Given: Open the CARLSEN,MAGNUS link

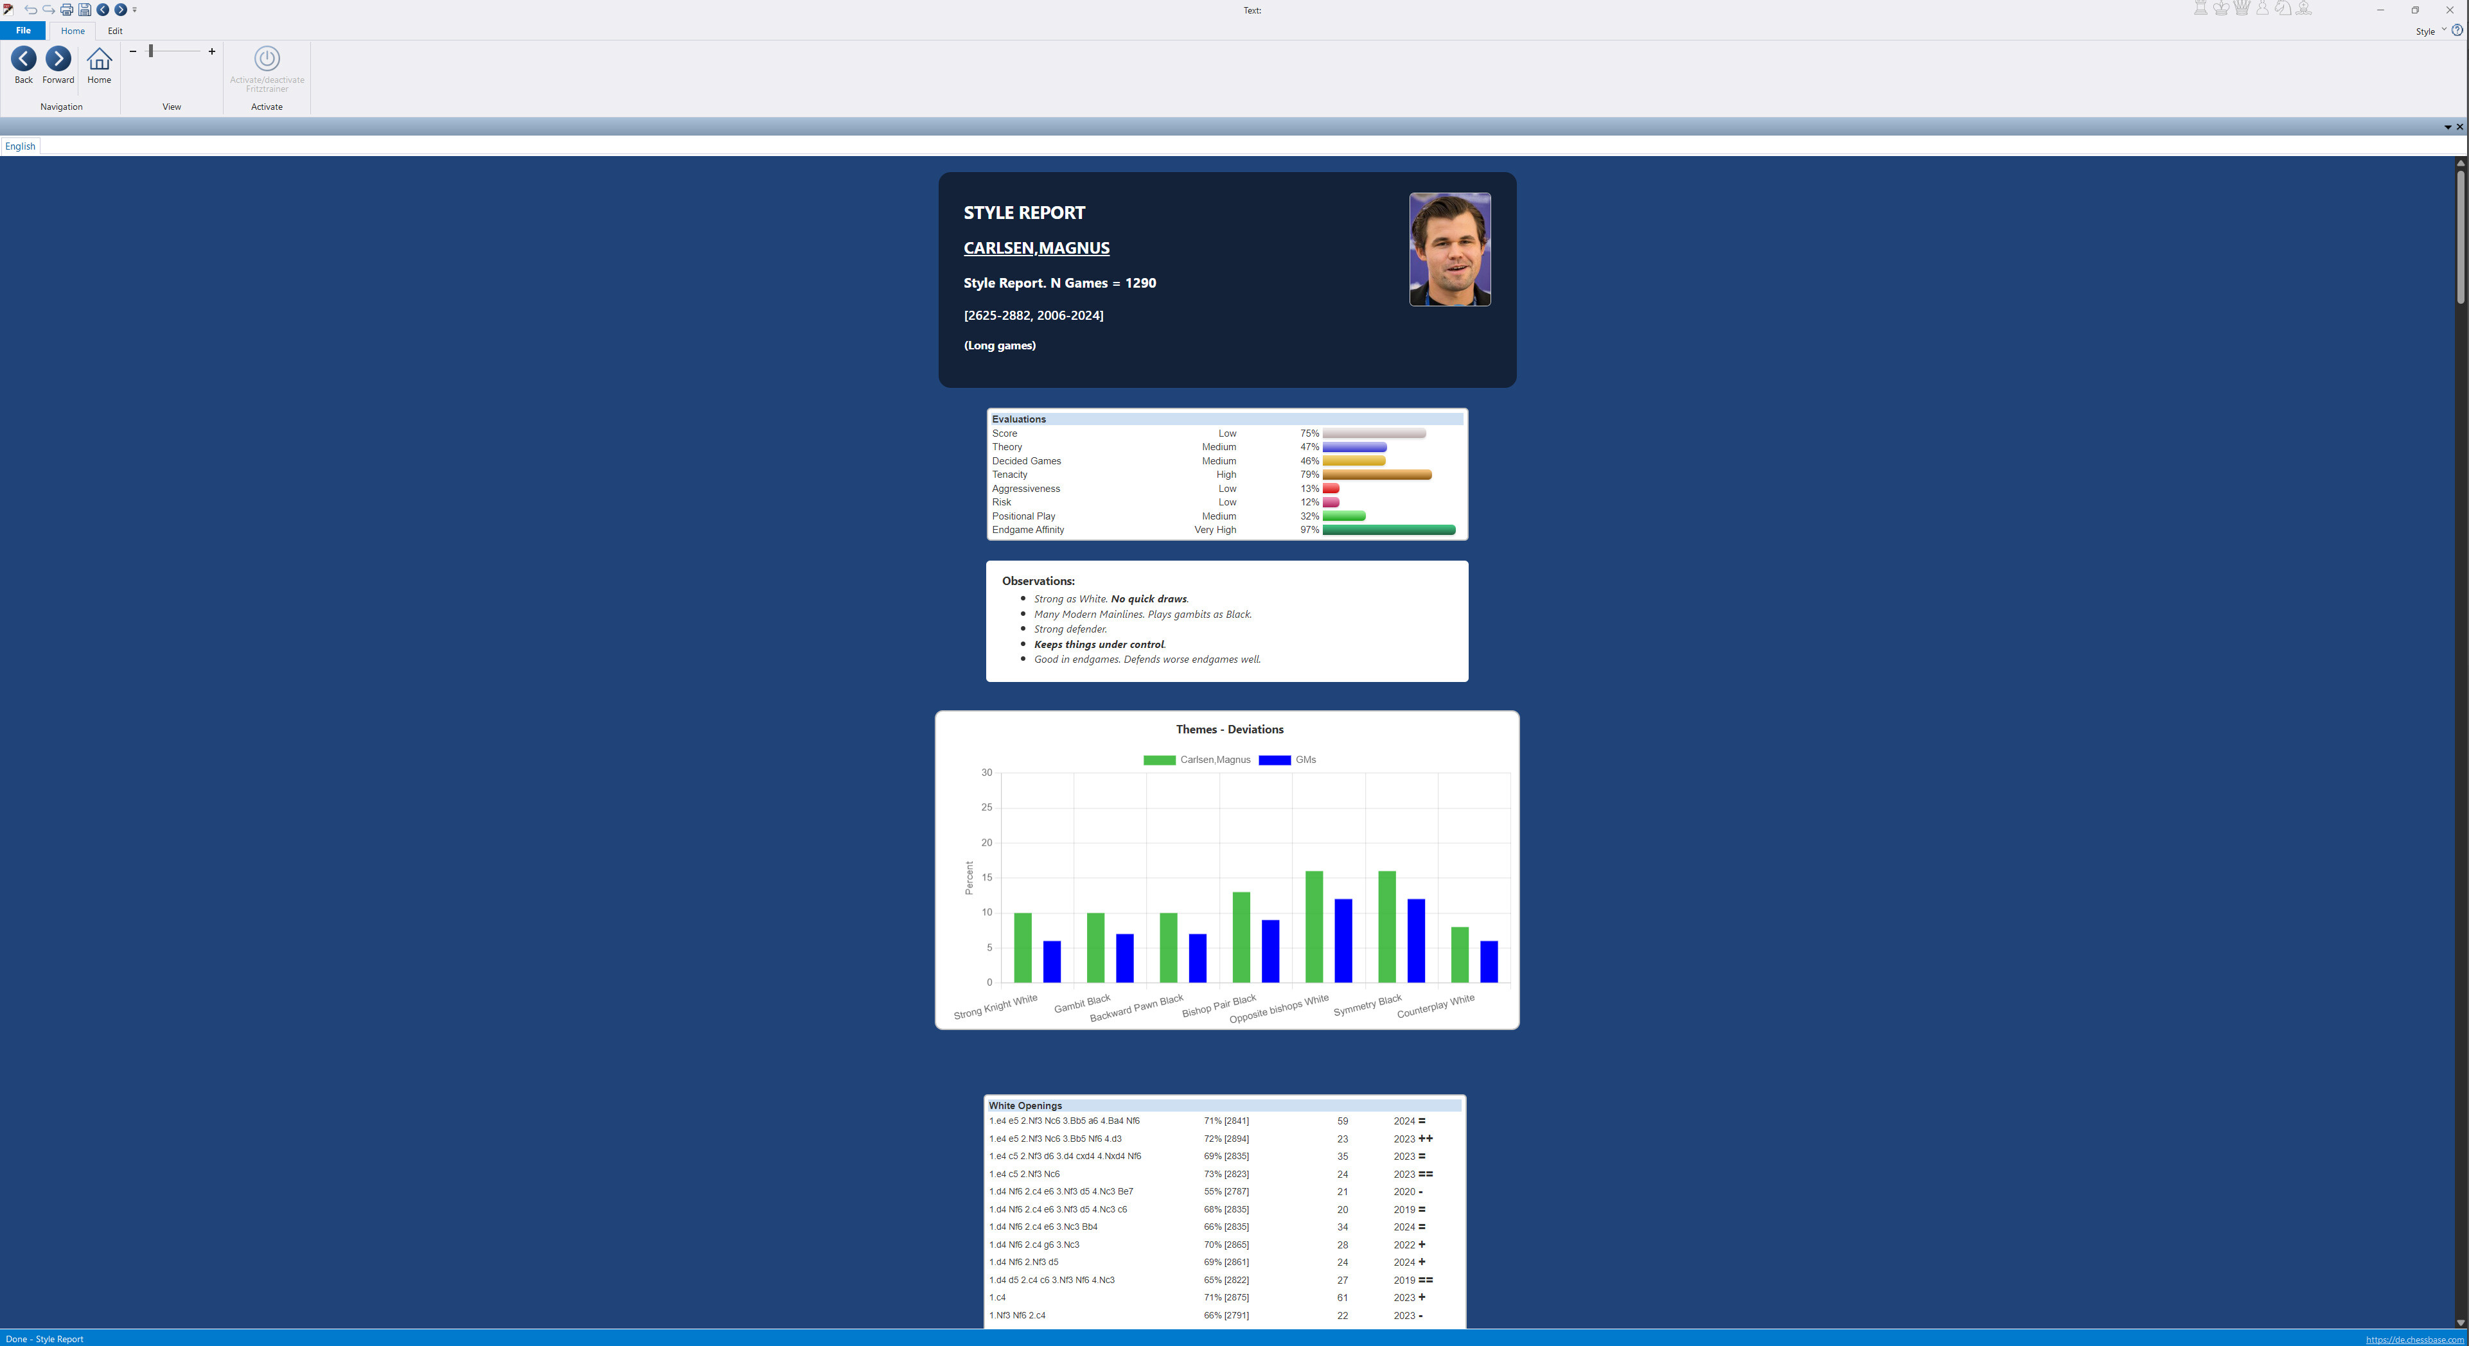Looking at the screenshot, I should click(x=1036, y=247).
